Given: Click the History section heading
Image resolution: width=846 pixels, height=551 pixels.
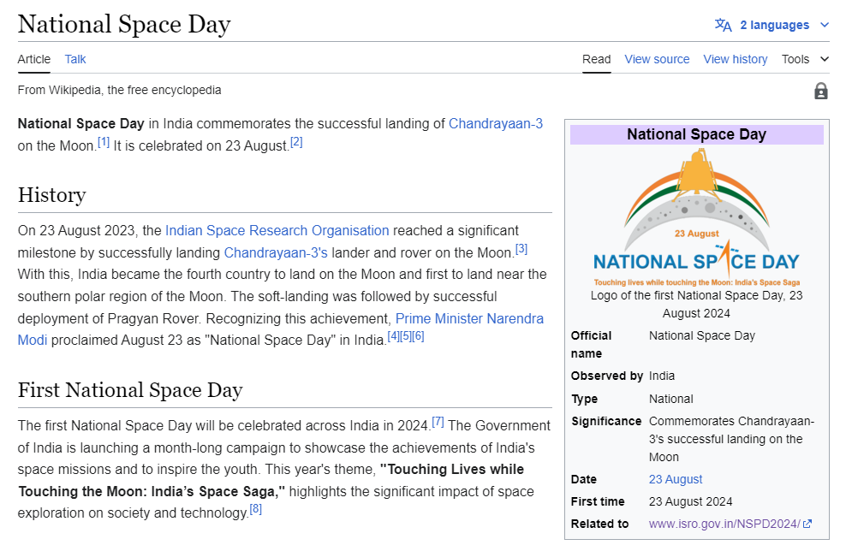Looking at the screenshot, I should (x=51, y=194).
